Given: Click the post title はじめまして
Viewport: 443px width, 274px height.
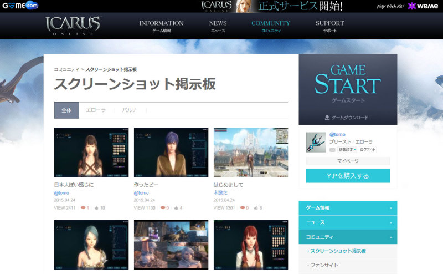Looking at the screenshot, I should (228, 185).
